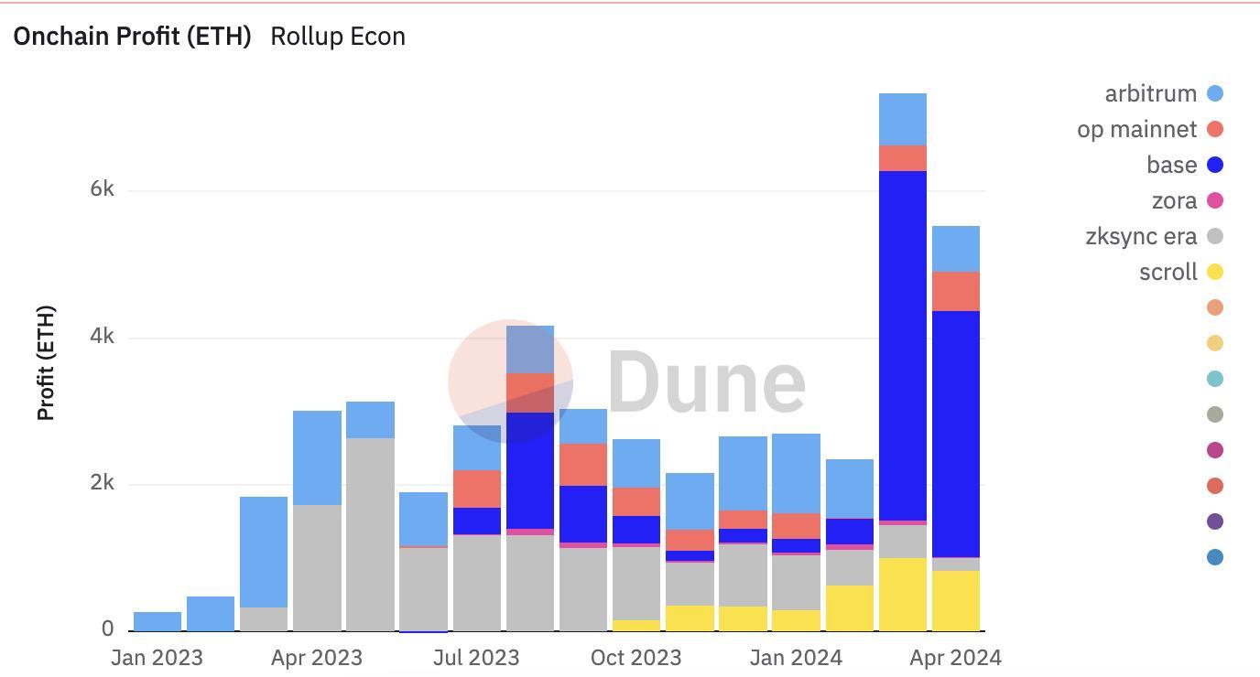Click the olive unlabeled legend dot
Screen dimensions: 1260x677
click(1213, 414)
